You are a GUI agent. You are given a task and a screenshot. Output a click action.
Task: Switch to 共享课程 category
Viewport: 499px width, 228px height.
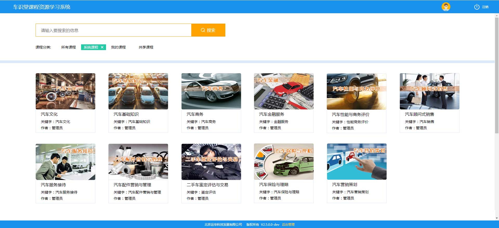click(146, 47)
